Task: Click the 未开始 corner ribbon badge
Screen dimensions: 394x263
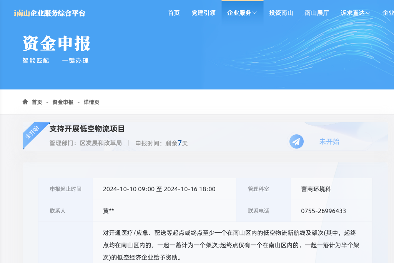Action: pos(33,132)
